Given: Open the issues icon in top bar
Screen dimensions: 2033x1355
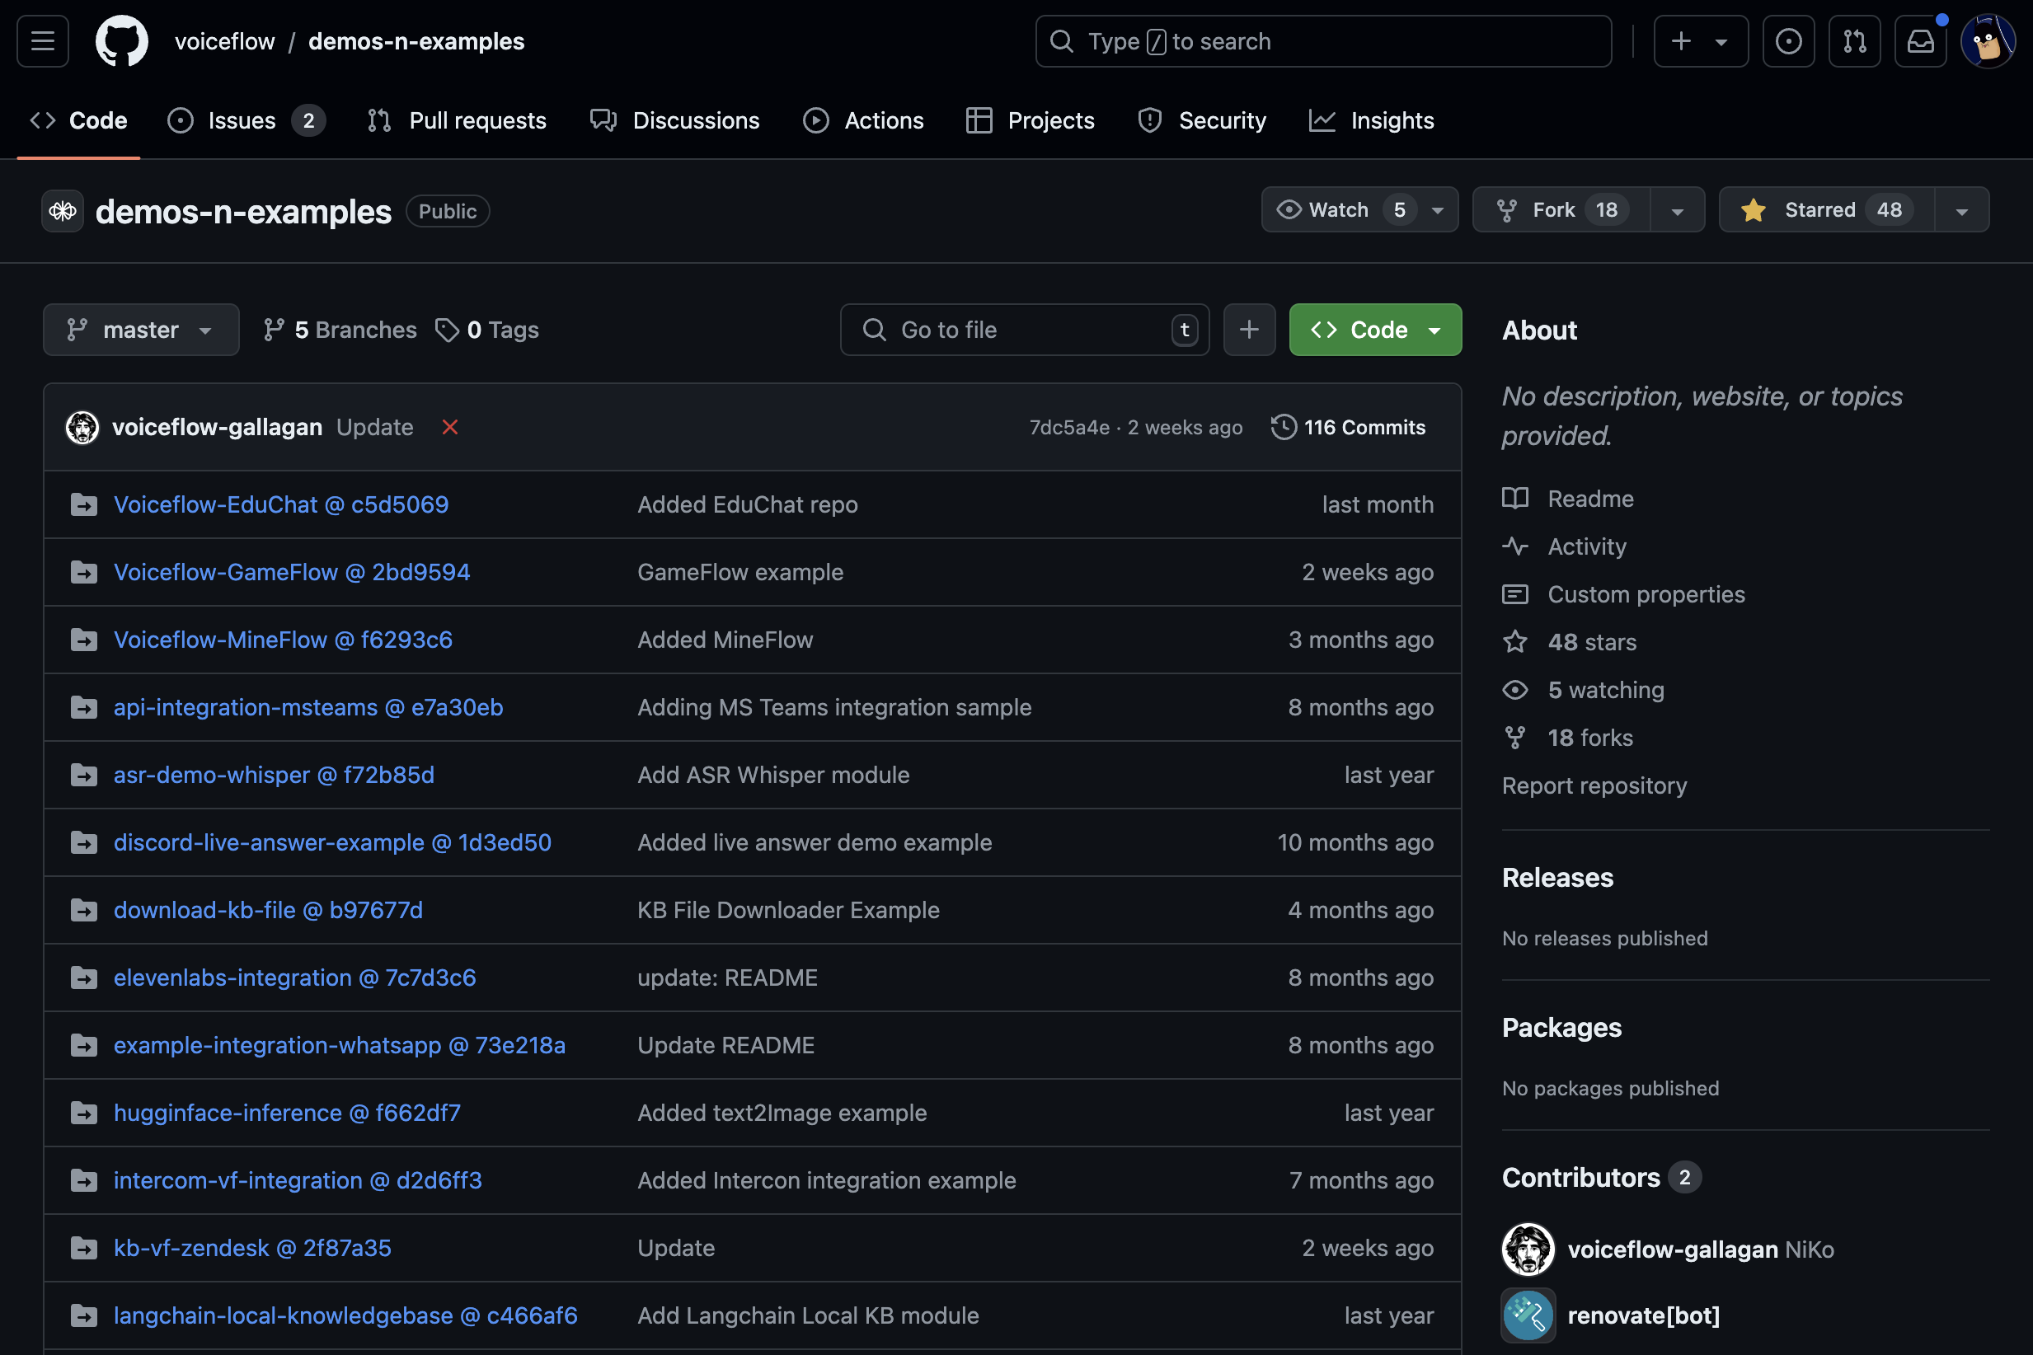Looking at the screenshot, I should pyautogui.click(x=1787, y=40).
